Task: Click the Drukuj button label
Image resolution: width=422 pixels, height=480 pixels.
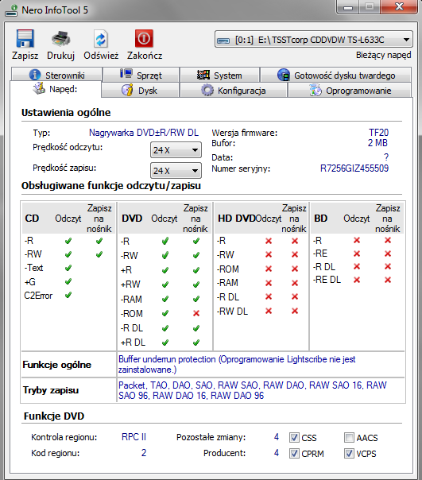Action: (61, 56)
